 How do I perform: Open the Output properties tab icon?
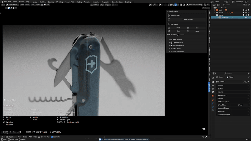click(x=213, y=86)
